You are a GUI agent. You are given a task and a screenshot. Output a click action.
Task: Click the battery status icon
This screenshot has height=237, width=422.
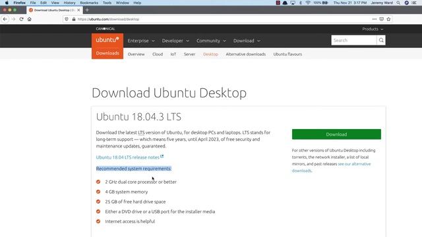(325, 3)
